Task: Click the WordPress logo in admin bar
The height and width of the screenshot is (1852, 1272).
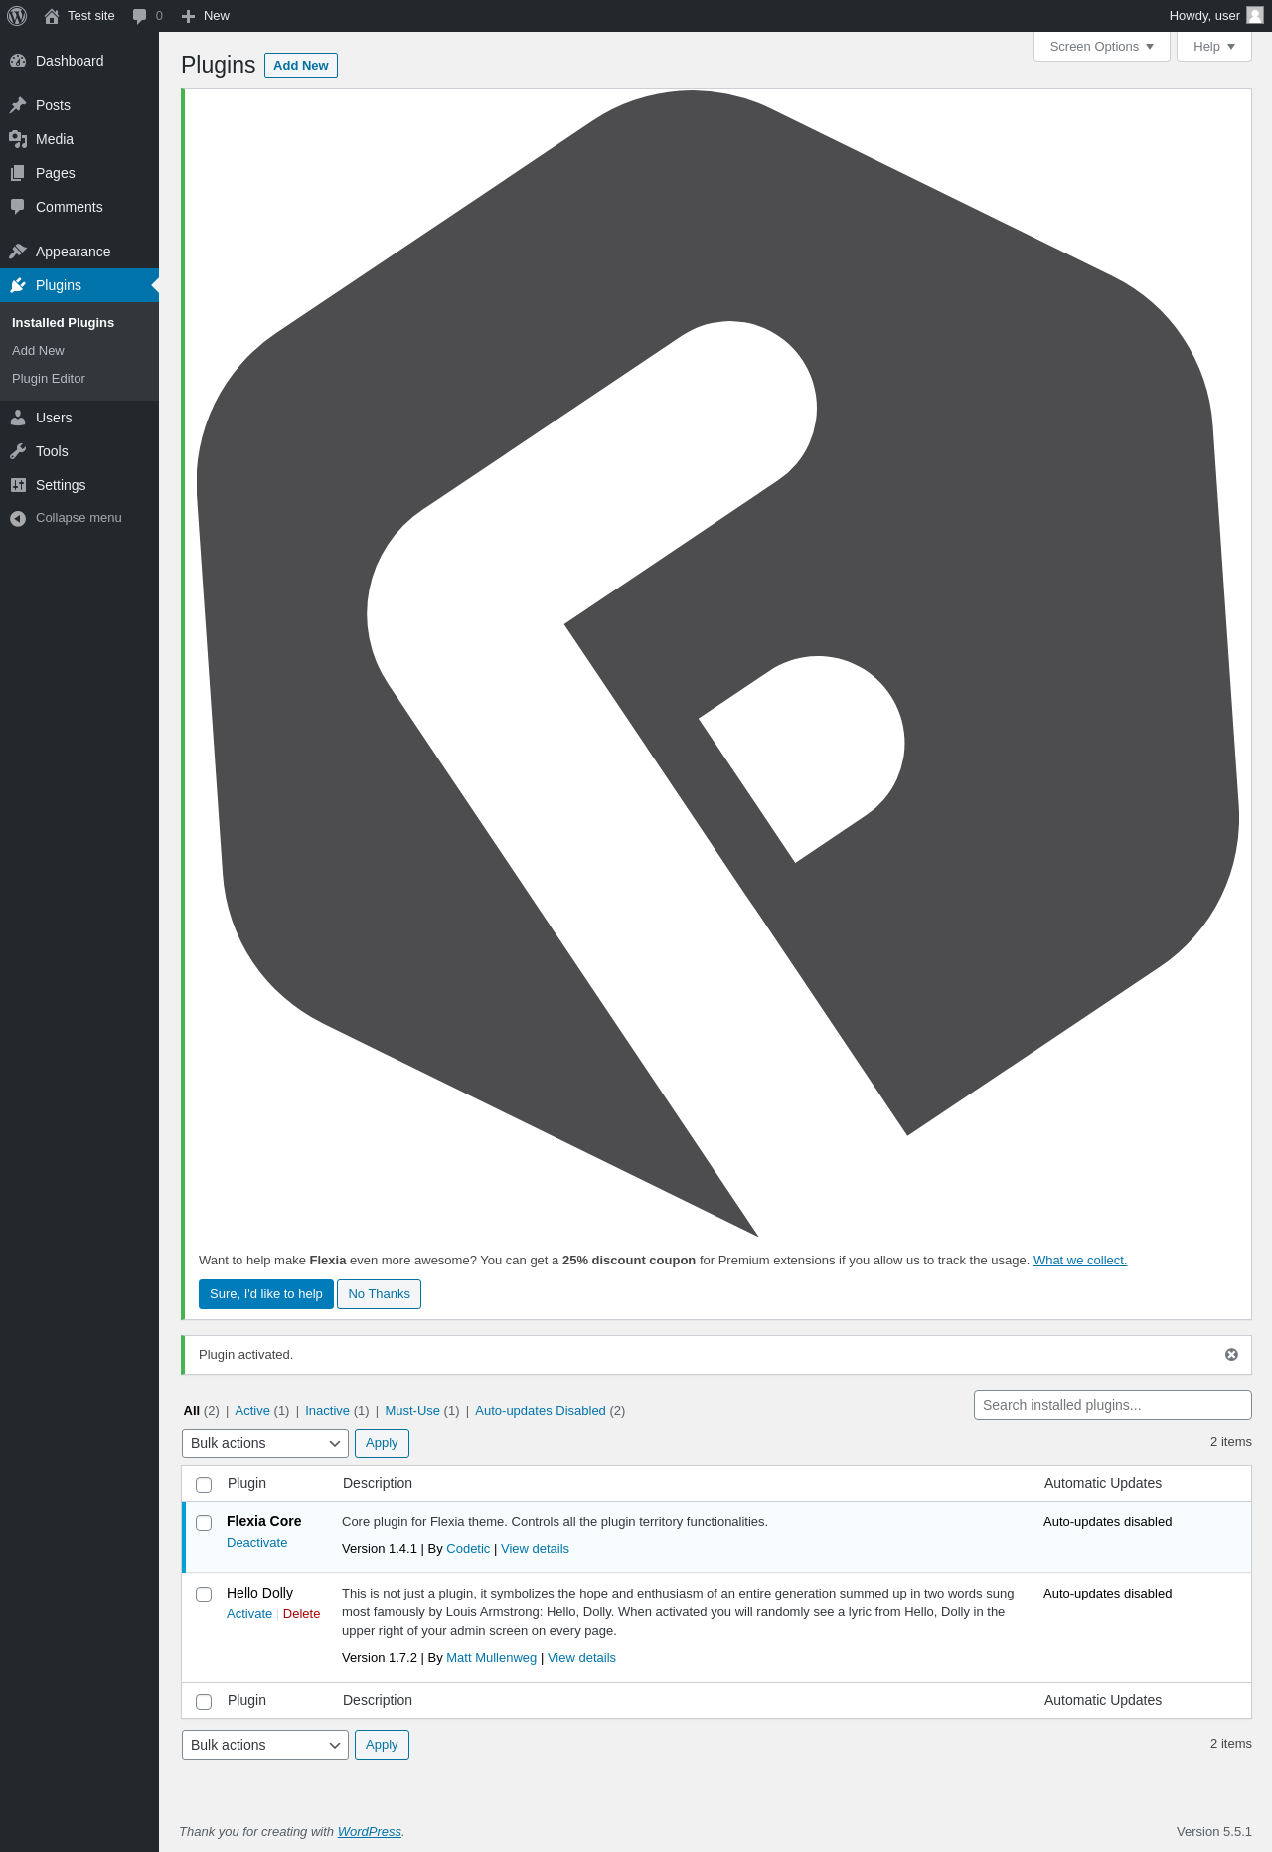Action: [x=17, y=16]
